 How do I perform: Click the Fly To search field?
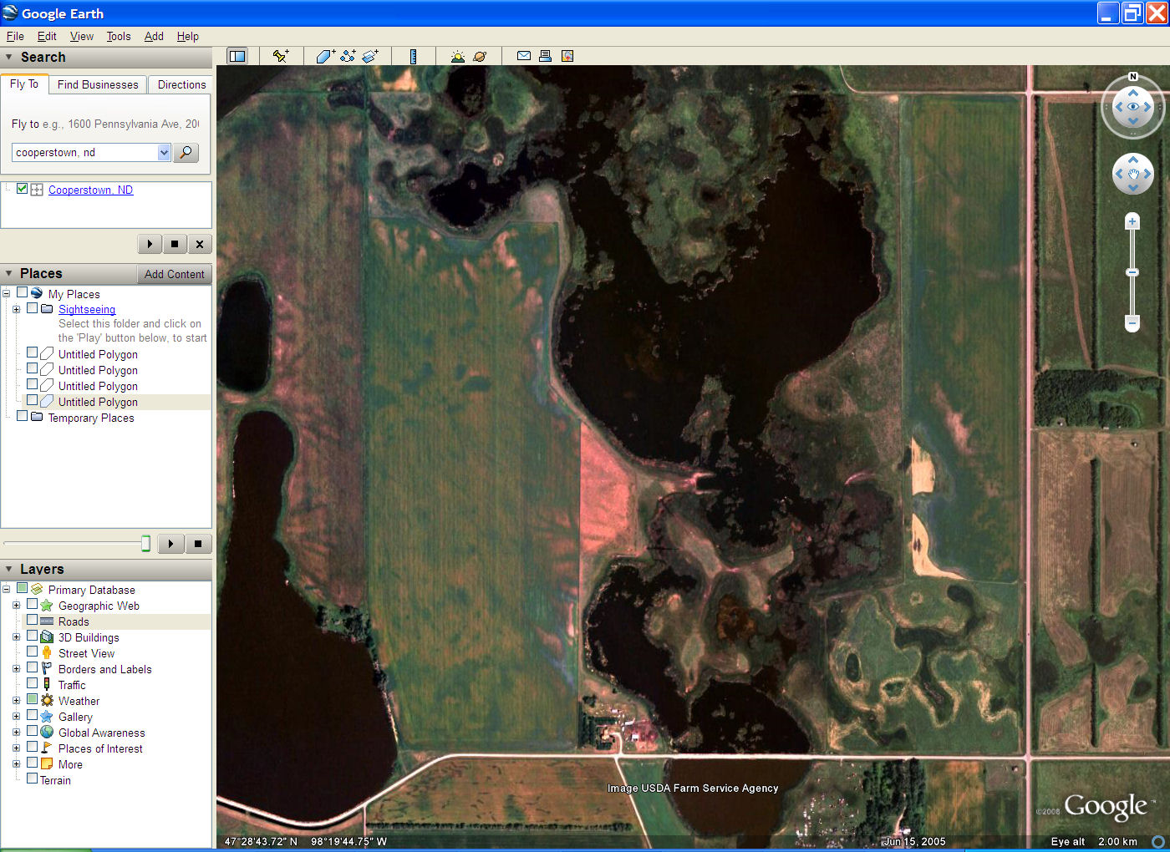[x=84, y=153]
